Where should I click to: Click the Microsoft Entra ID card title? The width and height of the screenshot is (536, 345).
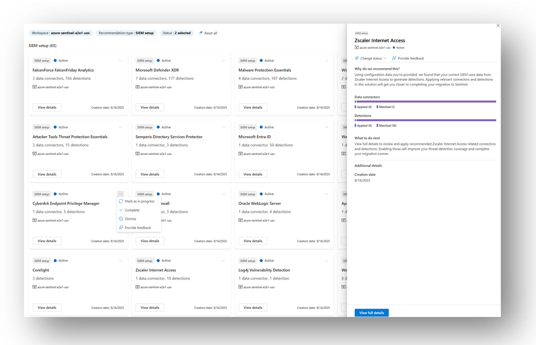click(254, 137)
